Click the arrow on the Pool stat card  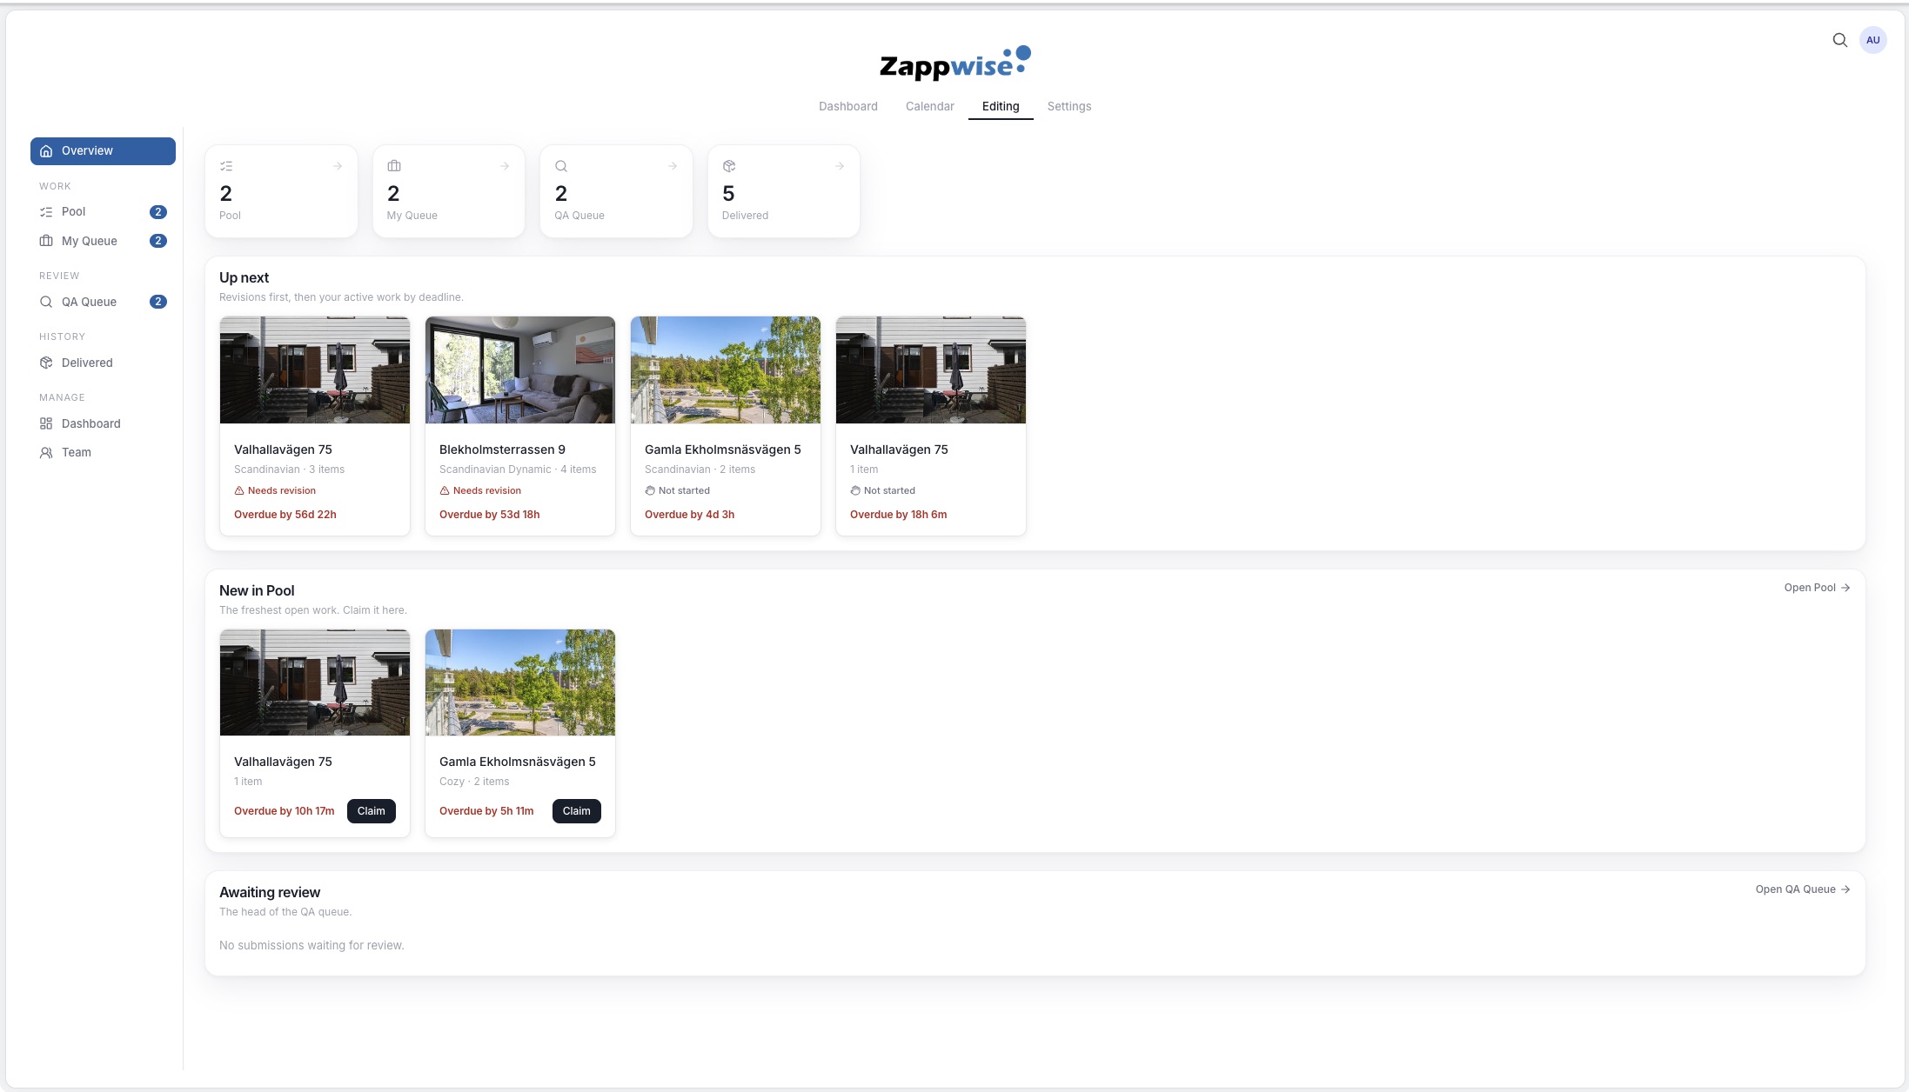point(338,166)
